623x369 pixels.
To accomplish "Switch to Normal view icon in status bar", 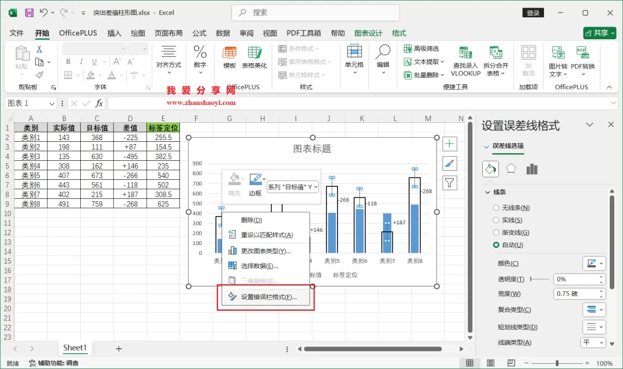I will (470, 363).
